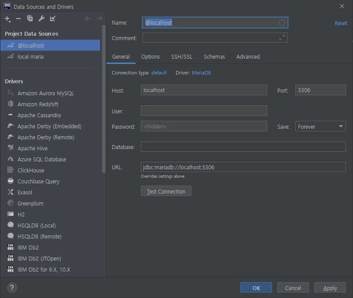Select Apache Cassandra driver
The width and height of the screenshot is (353, 298).
click(x=50, y=115)
